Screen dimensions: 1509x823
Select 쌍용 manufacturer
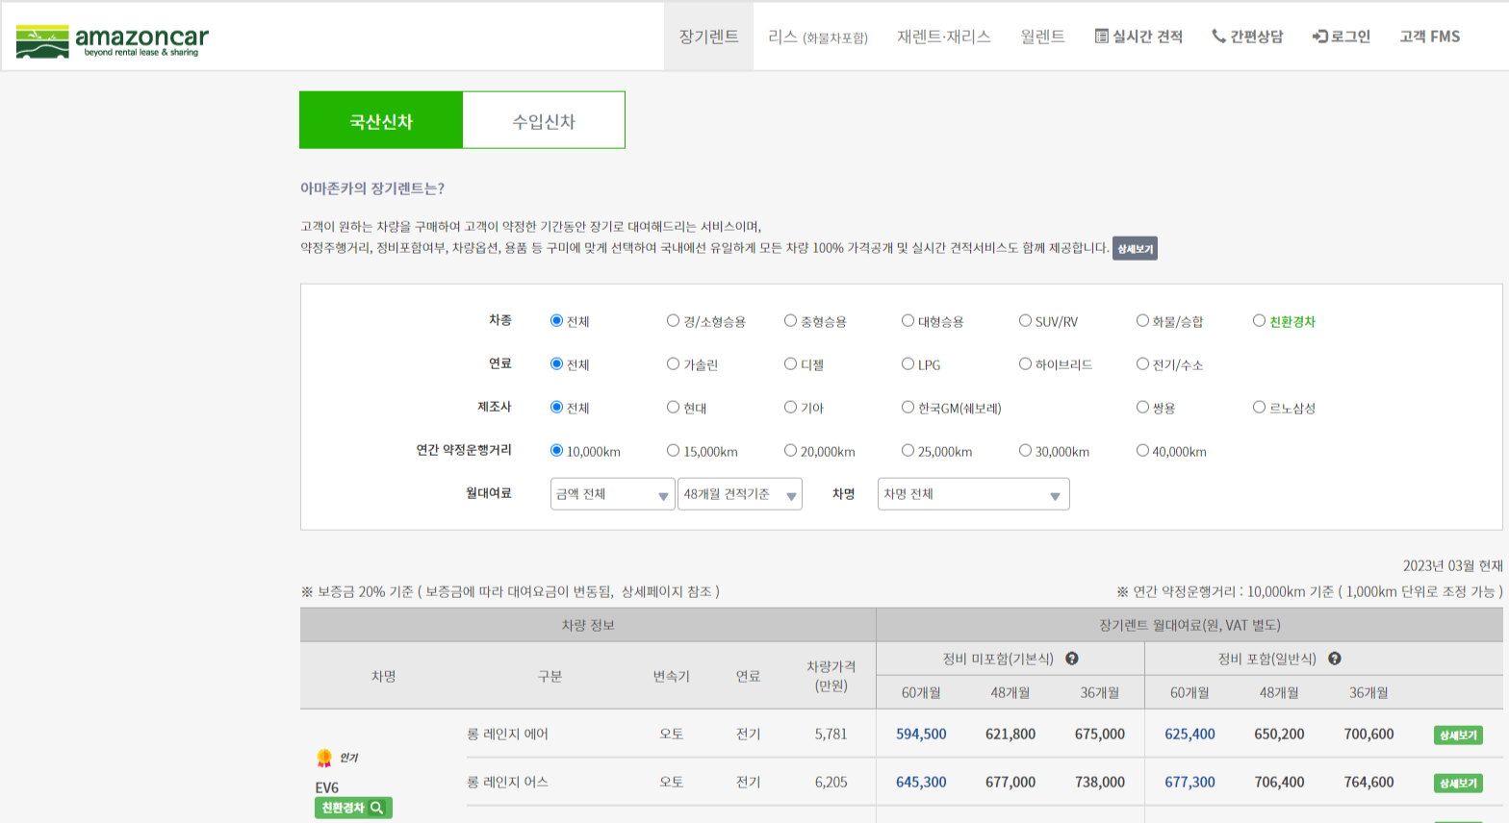click(1142, 407)
